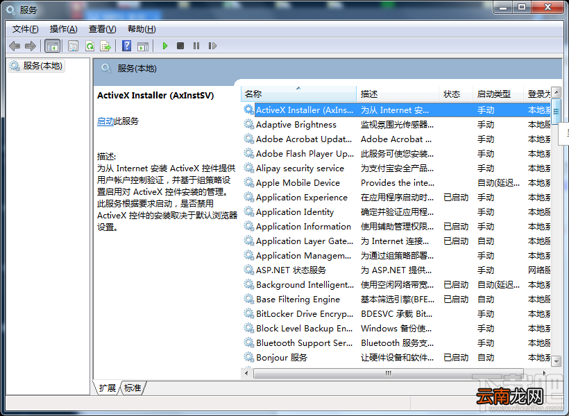The image size is (569, 416).
Task: Click the Back arrow toolbar icon
Action: (x=15, y=46)
